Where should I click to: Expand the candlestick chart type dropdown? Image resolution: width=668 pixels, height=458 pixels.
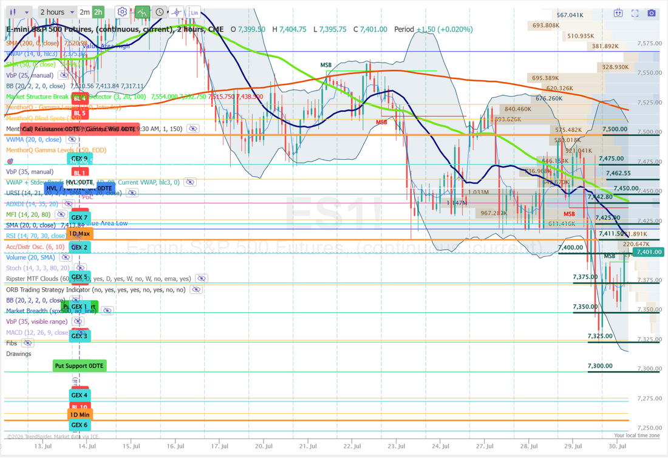19,12
